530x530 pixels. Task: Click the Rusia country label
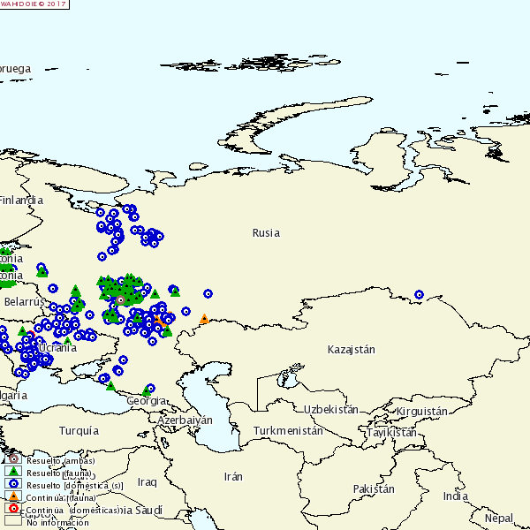[x=266, y=233]
